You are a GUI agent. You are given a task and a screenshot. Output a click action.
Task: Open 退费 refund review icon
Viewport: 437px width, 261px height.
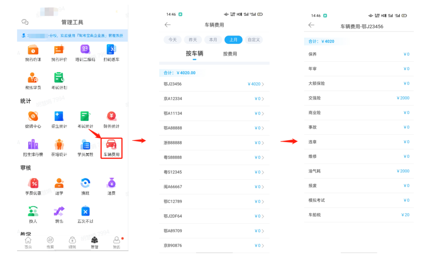coord(111,183)
